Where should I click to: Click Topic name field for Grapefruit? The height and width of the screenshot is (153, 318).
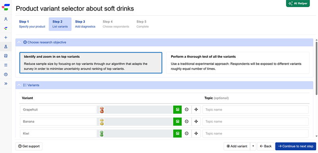pos(256,110)
